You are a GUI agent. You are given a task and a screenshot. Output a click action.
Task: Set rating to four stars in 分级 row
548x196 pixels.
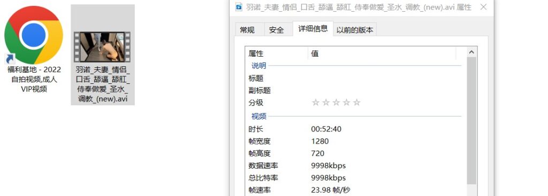click(x=346, y=103)
